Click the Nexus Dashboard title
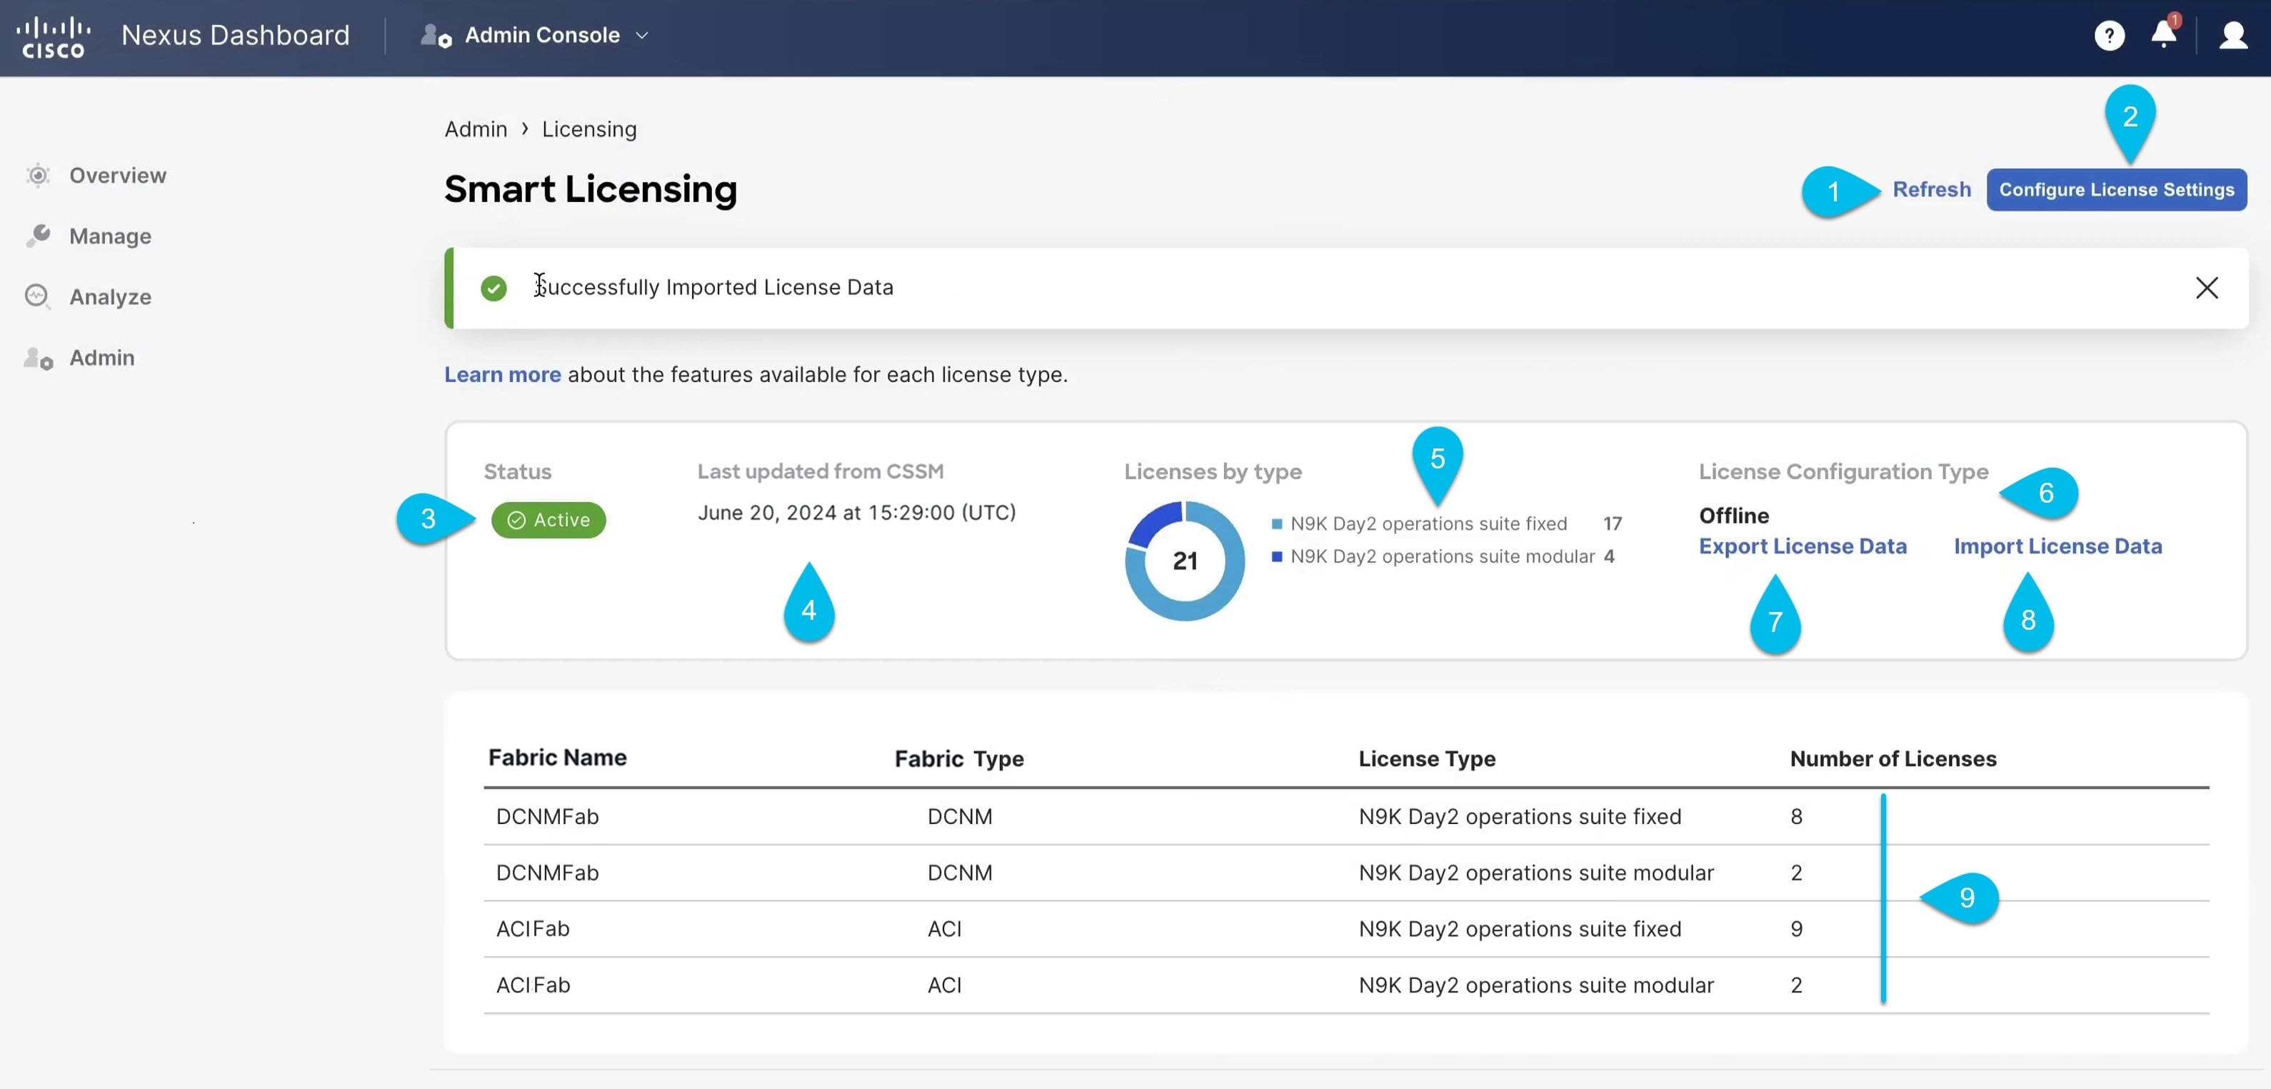The height and width of the screenshot is (1089, 2271). 236,35
